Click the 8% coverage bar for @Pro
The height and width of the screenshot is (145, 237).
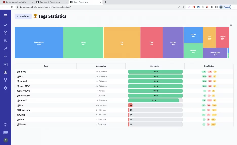131,105
